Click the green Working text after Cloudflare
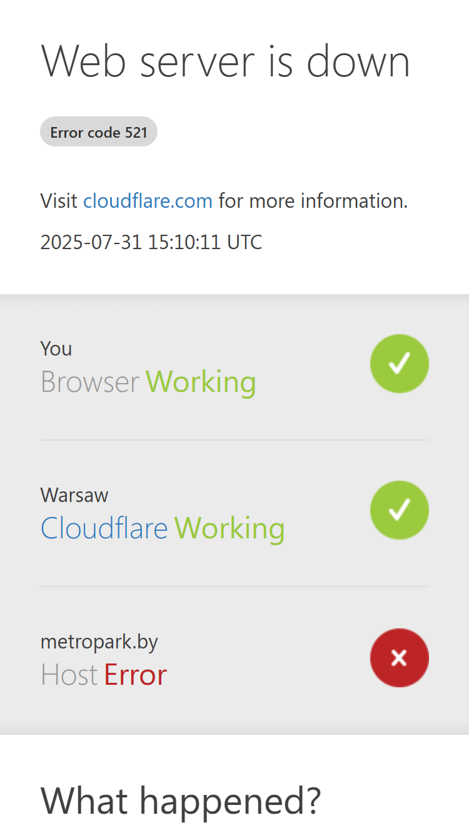469x835 pixels. pos(229,528)
